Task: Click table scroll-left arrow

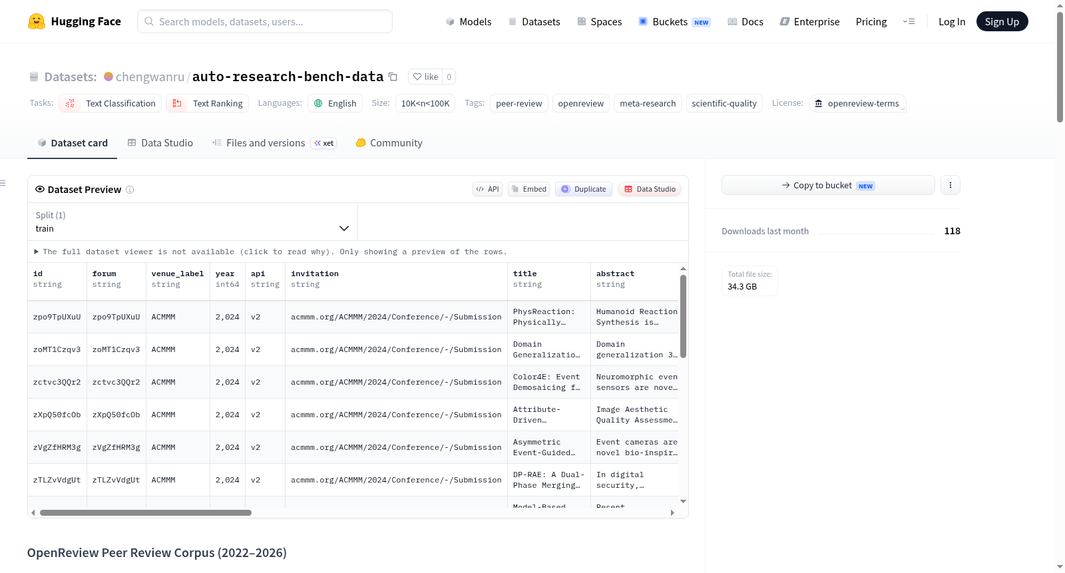Action: [x=33, y=512]
